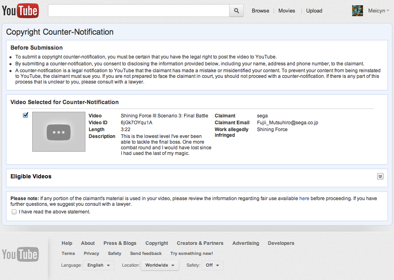Screen dimensions: 394x280
Task: Click Send feedback in footer
Action: point(146,253)
